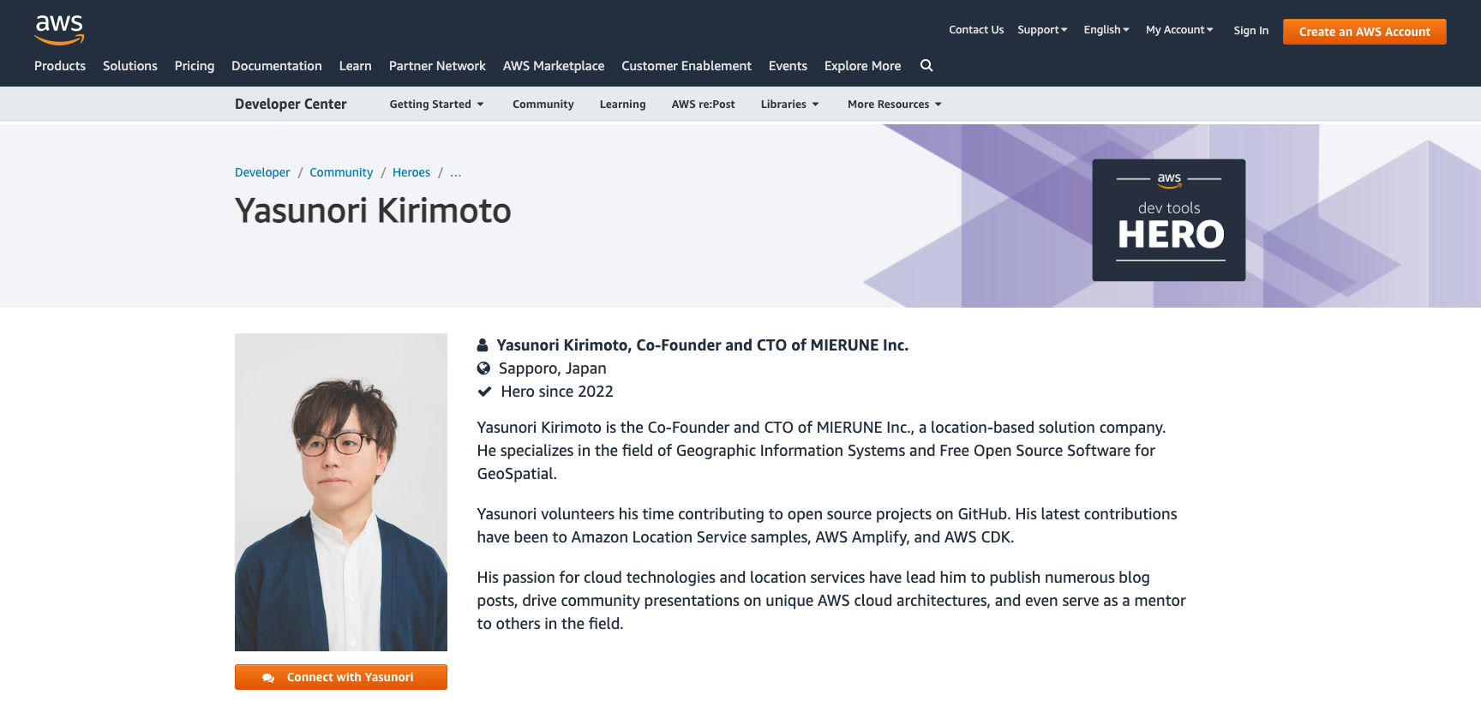Follow the Contact Us link

[x=976, y=30]
